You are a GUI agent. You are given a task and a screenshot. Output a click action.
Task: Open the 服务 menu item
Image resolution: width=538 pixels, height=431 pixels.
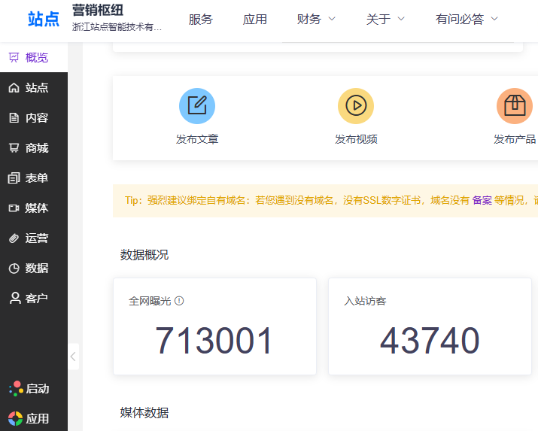(201, 20)
